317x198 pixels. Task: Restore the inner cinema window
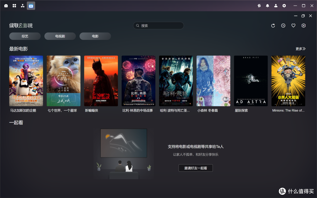point(303,16)
